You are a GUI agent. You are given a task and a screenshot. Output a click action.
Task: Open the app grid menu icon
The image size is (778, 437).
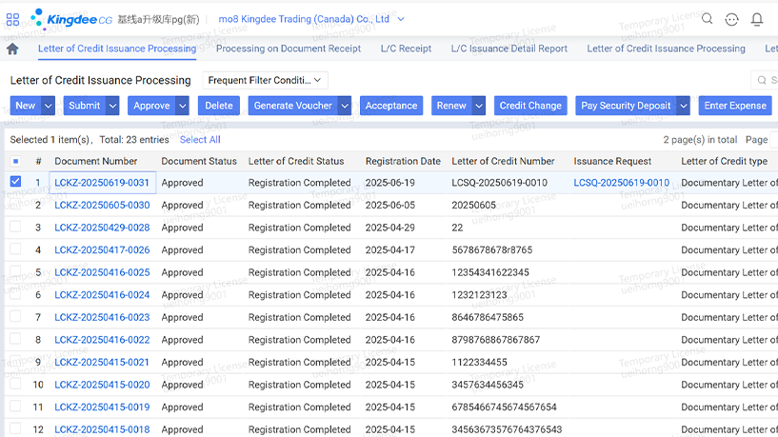coord(12,18)
